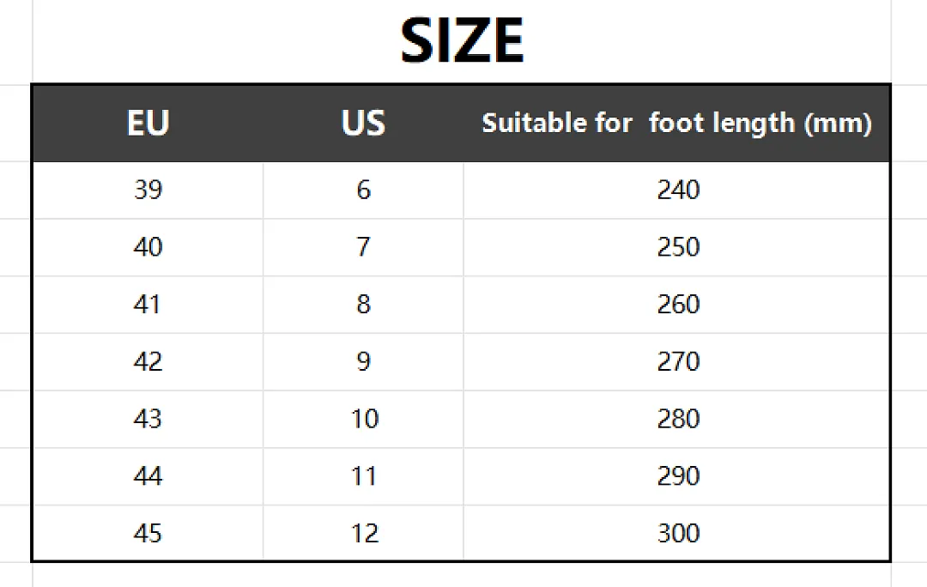This screenshot has width=927, height=587.
Task: Select the cell with EU size 40
Action: (x=148, y=247)
